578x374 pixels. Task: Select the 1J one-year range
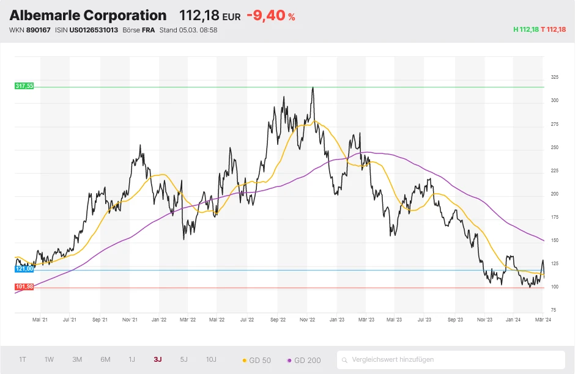coord(132,359)
